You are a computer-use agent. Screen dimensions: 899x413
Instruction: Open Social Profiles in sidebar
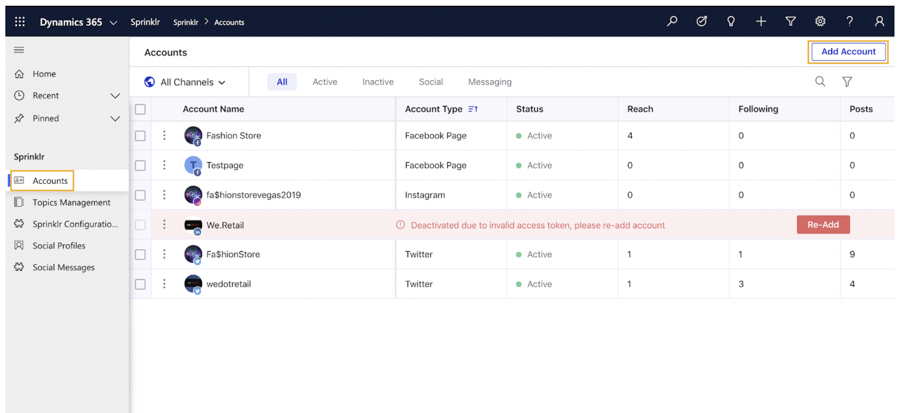tap(67, 246)
